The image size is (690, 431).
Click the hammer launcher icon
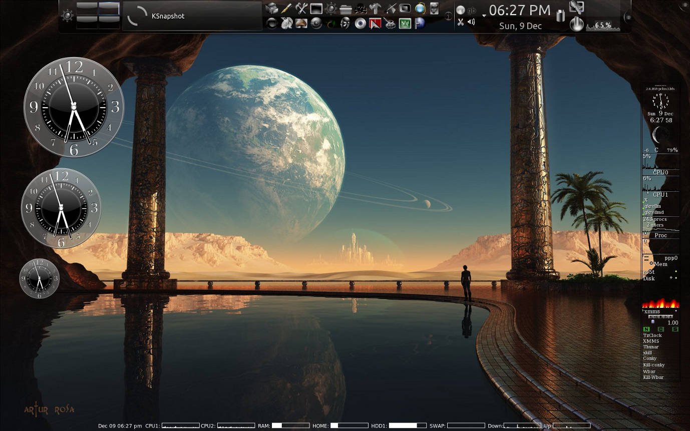coord(375,9)
